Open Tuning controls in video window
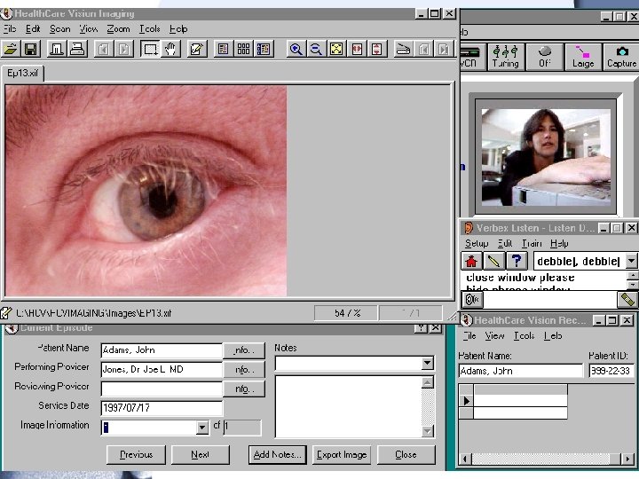Image resolution: width=639 pixels, height=479 pixels. coord(505,57)
